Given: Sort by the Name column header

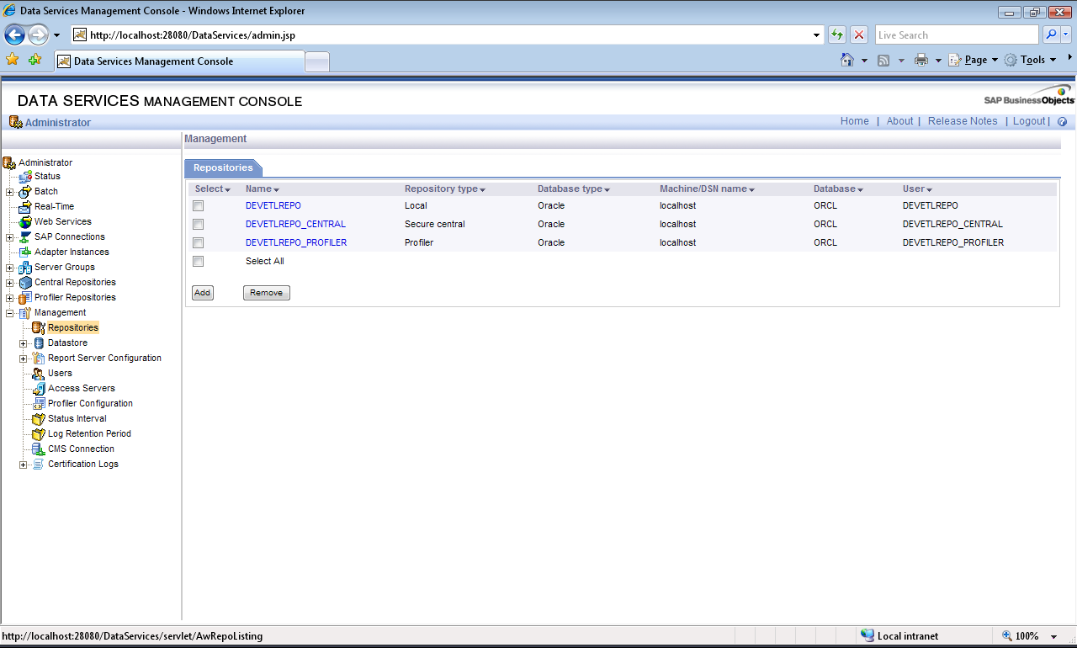Looking at the screenshot, I should pyautogui.click(x=263, y=189).
